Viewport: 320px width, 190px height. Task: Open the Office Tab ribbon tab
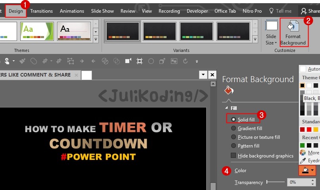(x=225, y=11)
